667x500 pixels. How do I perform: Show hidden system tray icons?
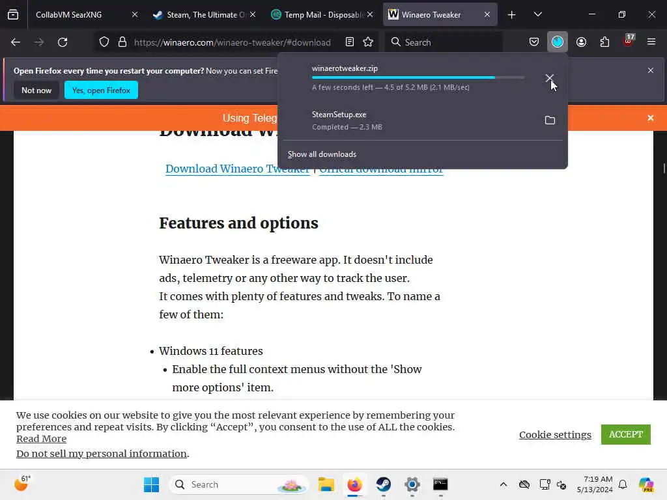(x=504, y=484)
